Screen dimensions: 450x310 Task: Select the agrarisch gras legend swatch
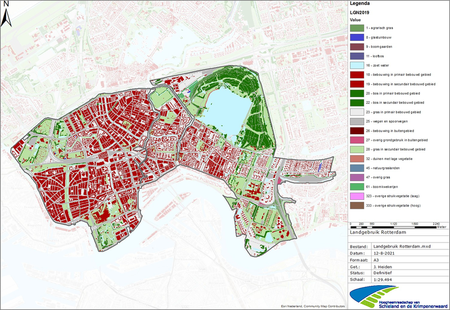(357, 28)
